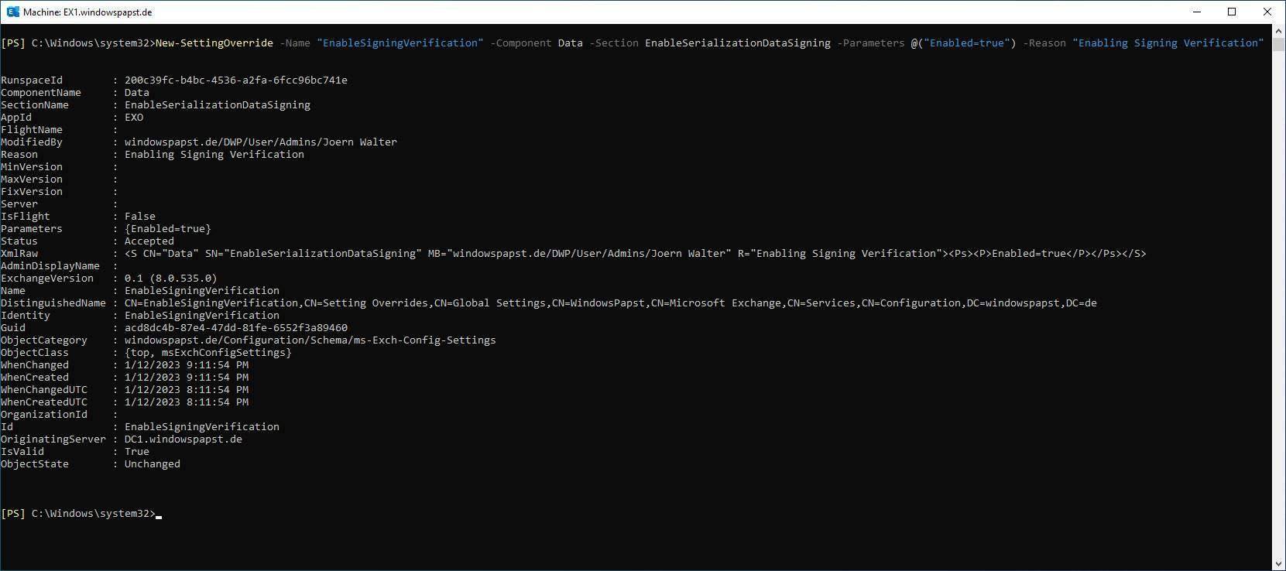Image resolution: width=1286 pixels, height=571 pixels.
Task: Click the DistinguishedName value line
Action: coord(610,303)
